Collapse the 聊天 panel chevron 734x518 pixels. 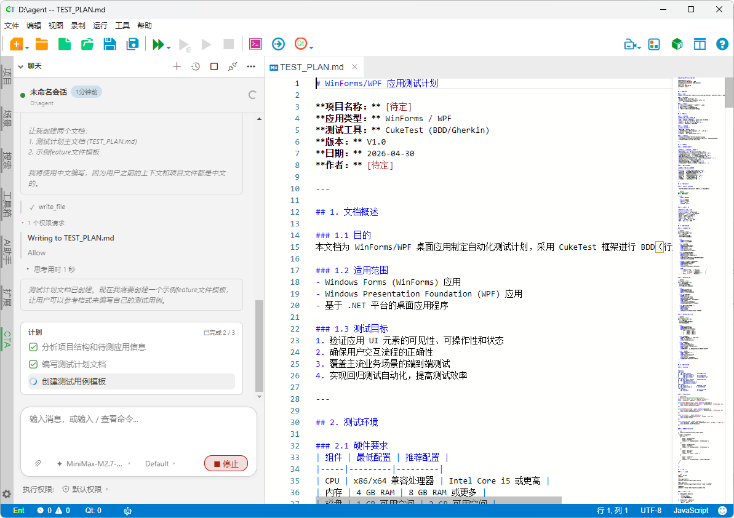[x=20, y=66]
